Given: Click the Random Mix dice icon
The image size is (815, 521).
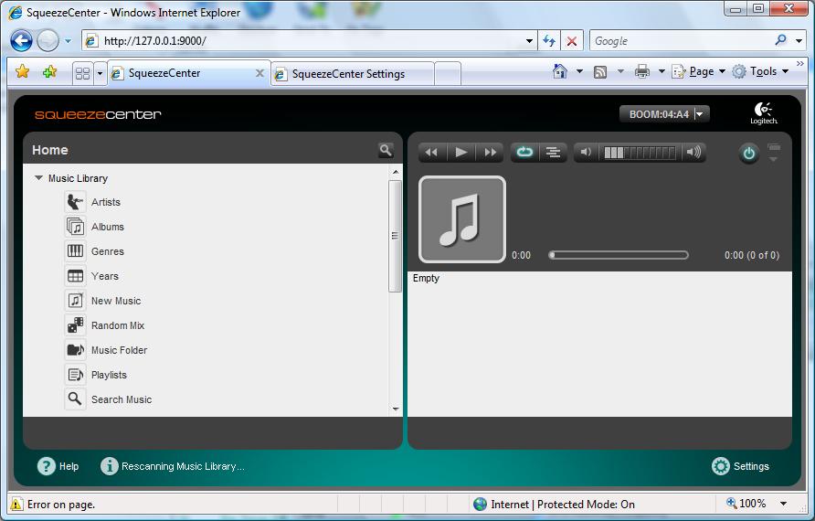Looking at the screenshot, I should (x=75, y=325).
